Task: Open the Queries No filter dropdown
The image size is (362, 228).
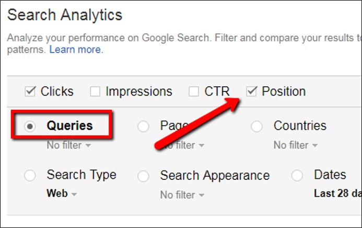Action: point(68,145)
